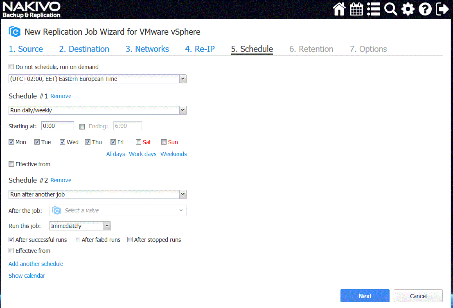Image resolution: width=453 pixels, height=308 pixels.
Task: Select All days link
Action: [x=115, y=154]
